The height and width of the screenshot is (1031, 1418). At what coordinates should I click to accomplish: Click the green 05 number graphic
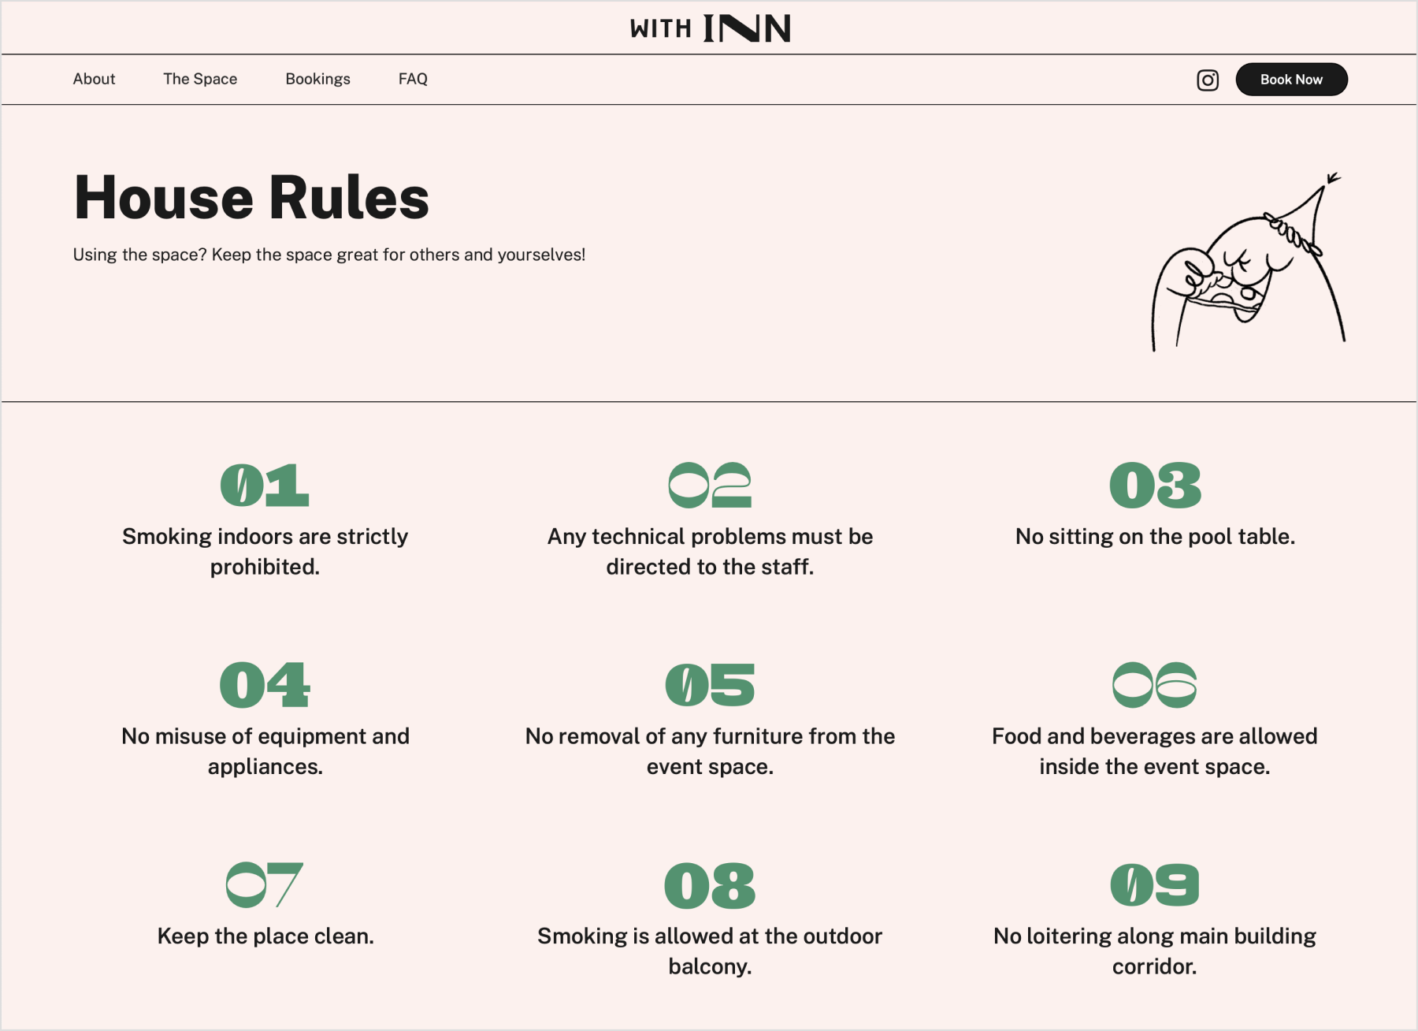pos(710,684)
